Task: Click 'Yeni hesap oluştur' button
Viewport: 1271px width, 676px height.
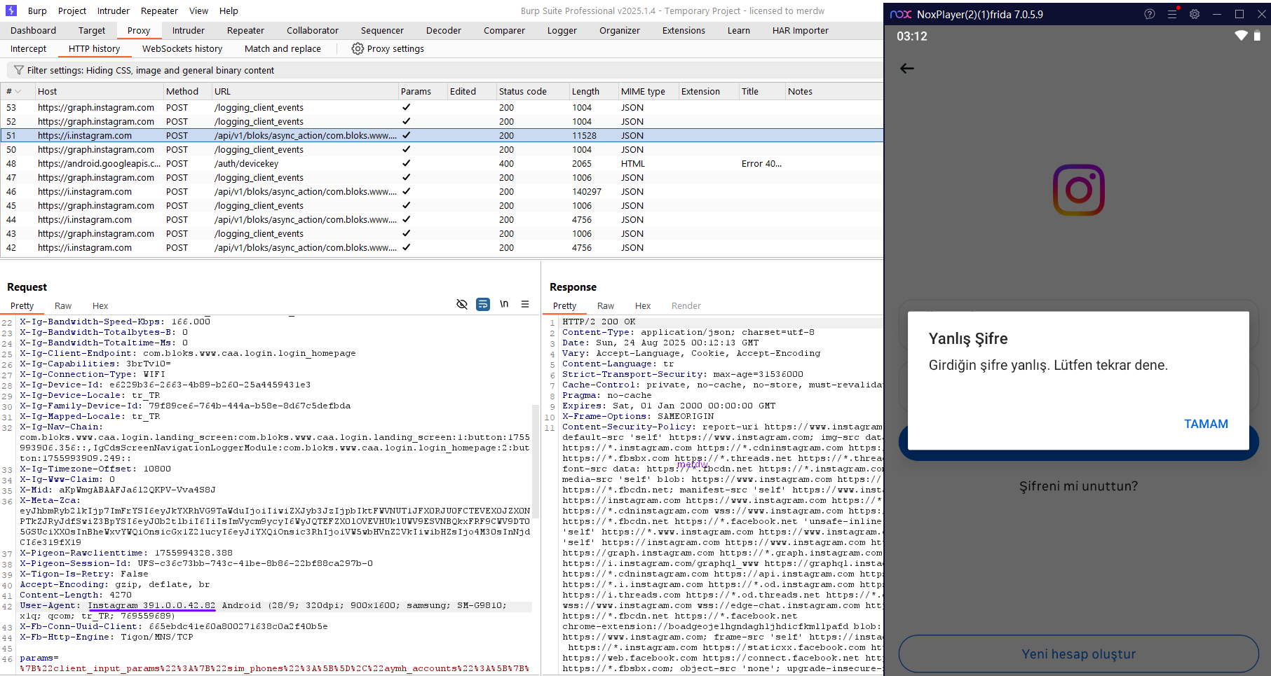Action: click(x=1078, y=654)
